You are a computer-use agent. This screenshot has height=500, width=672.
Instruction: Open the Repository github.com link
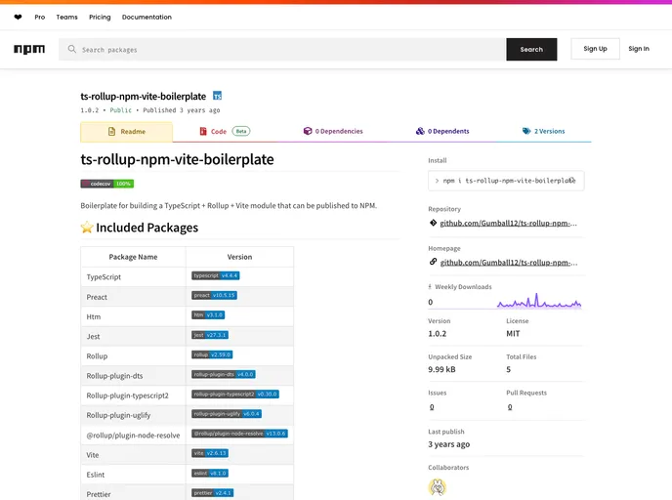pos(508,224)
